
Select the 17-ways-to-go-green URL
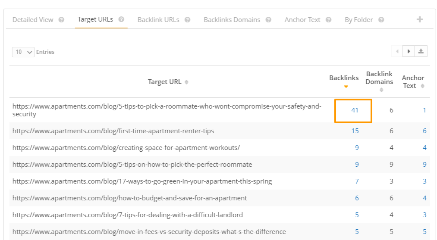tap(142, 181)
